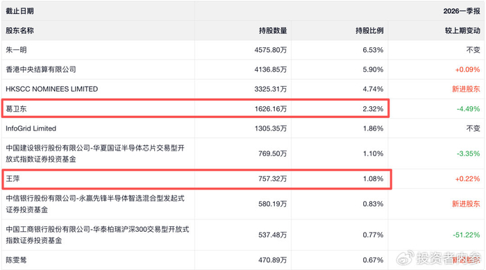Screen dimensions: 486x270
Task: Click the 股东名称 column header
Action: (19, 31)
